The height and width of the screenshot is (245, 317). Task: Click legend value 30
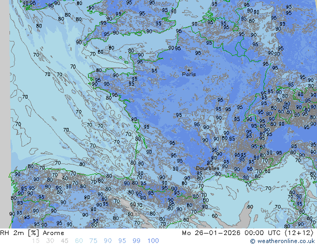pyautogui.click(x=50, y=241)
